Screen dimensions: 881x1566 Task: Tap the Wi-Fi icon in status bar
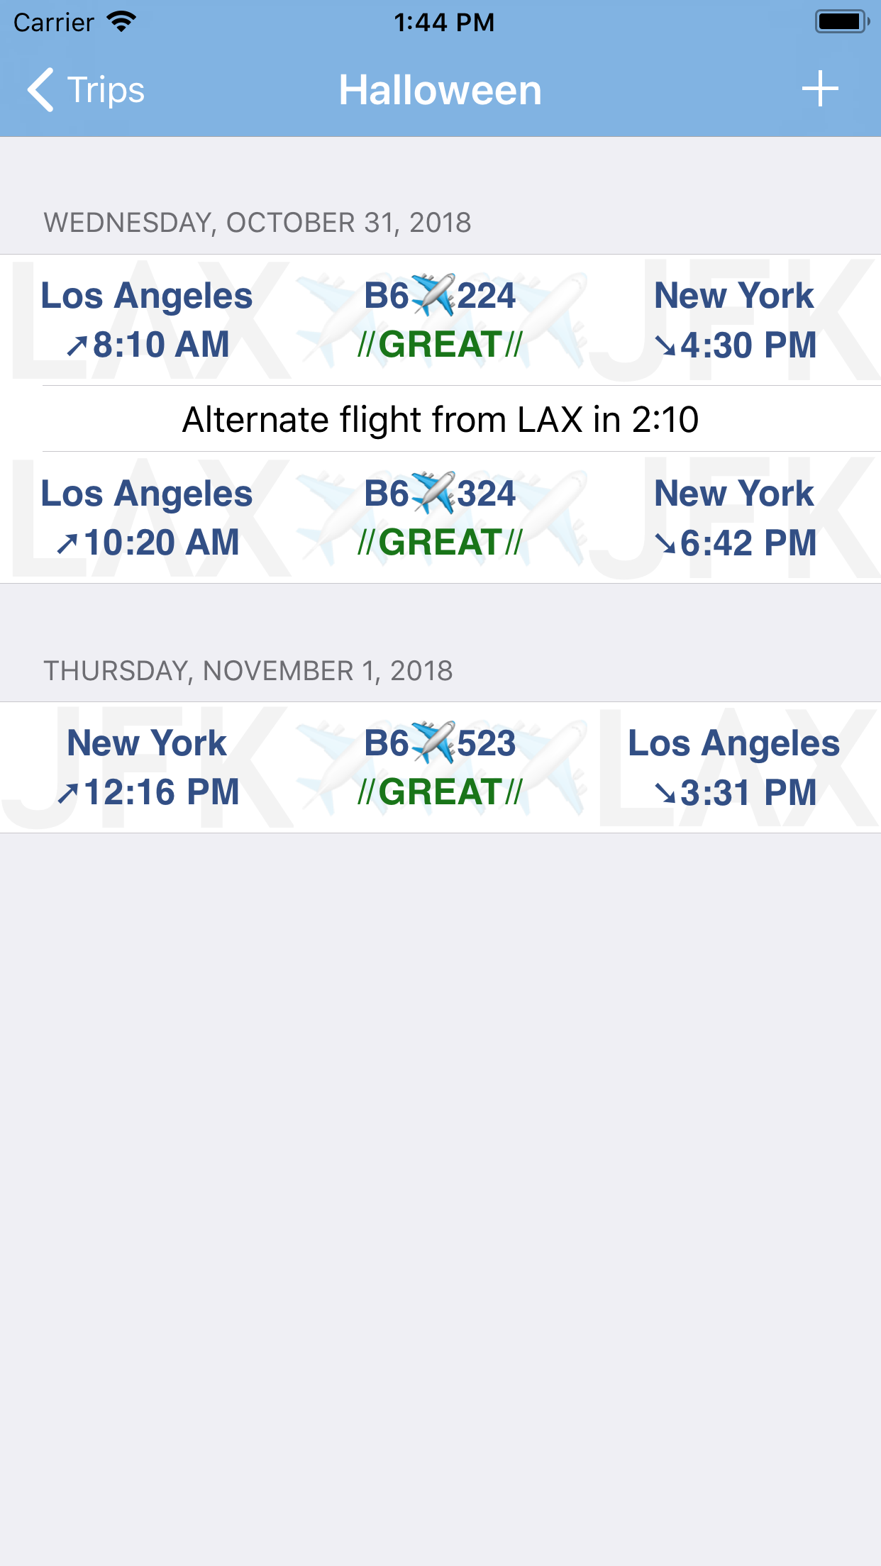pyautogui.click(x=121, y=22)
